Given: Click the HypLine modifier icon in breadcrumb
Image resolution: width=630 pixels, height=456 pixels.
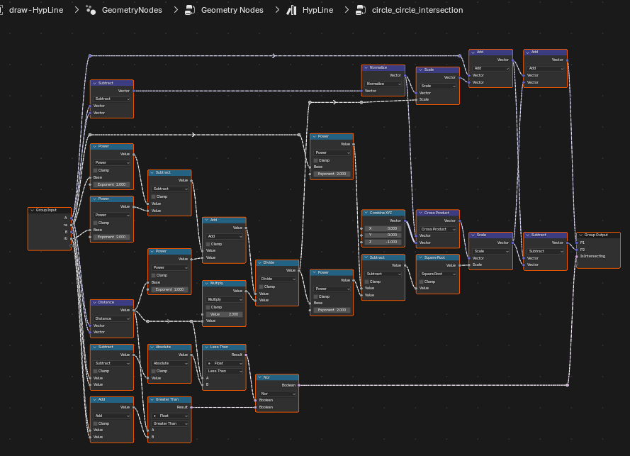Looking at the screenshot, I should pos(291,10).
